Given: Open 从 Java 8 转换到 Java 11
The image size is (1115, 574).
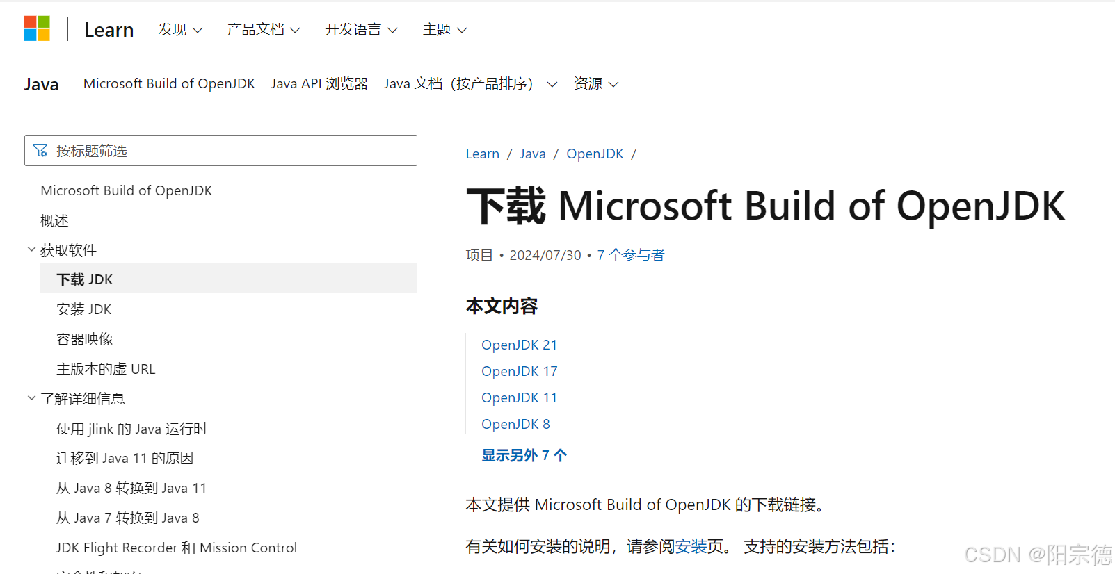Looking at the screenshot, I should coord(131,488).
